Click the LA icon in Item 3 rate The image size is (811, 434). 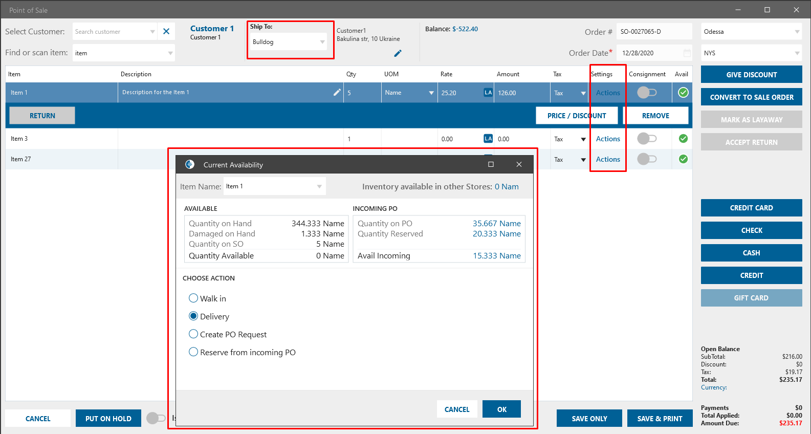pos(488,139)
